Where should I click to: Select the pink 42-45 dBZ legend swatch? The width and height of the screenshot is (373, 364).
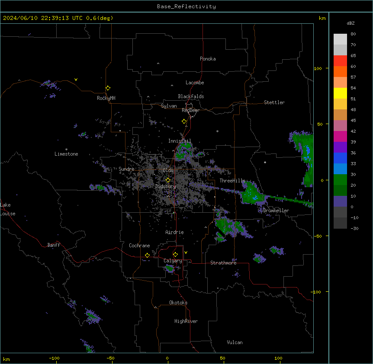coord(340,126)
